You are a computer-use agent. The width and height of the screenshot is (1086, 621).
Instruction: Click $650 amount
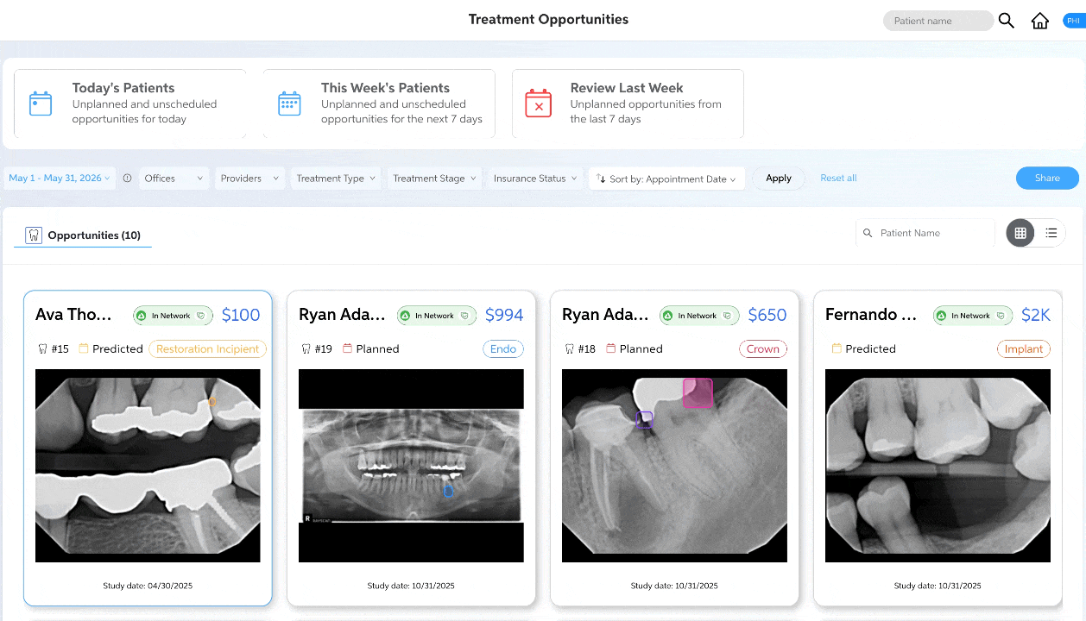click(767, 315)
